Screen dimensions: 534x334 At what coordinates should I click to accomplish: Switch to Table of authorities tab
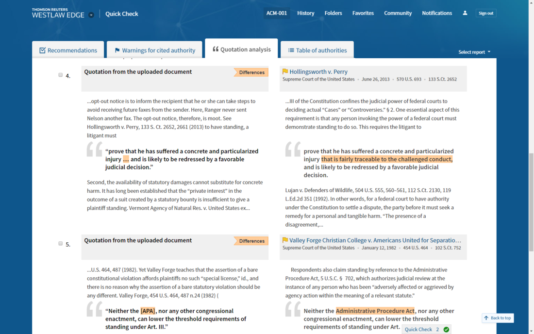pos(317,50)
